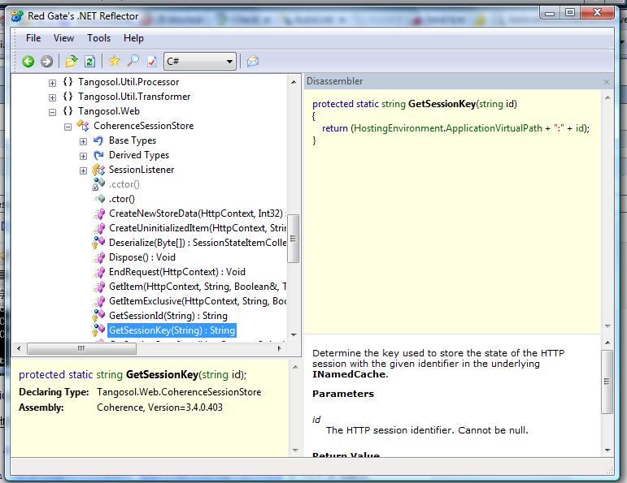Viewport: 627px width, 483px height.
Task: Click the Options checklist toolbar icon
Action: 151,61
